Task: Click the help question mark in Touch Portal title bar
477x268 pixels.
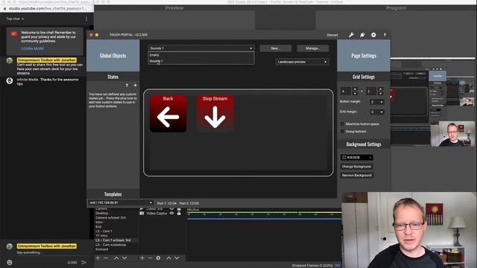Action: (x=385, y=35)
